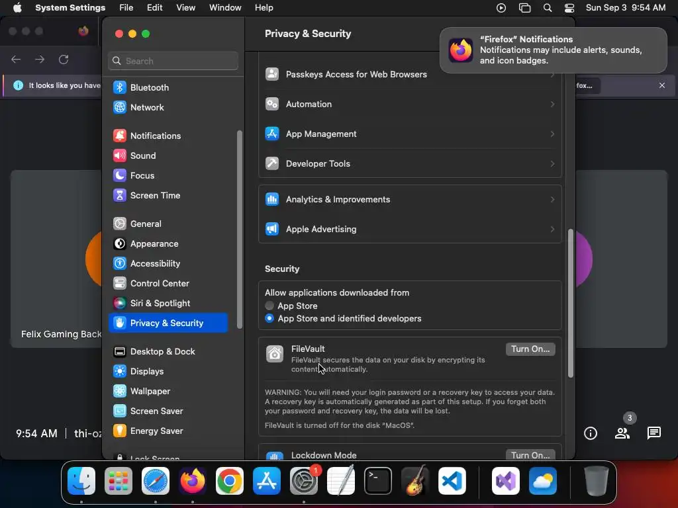Open Launchpad from the Dock
This screenshot has width=678, height=508.
pyautogui.click(x=119, y=481)
